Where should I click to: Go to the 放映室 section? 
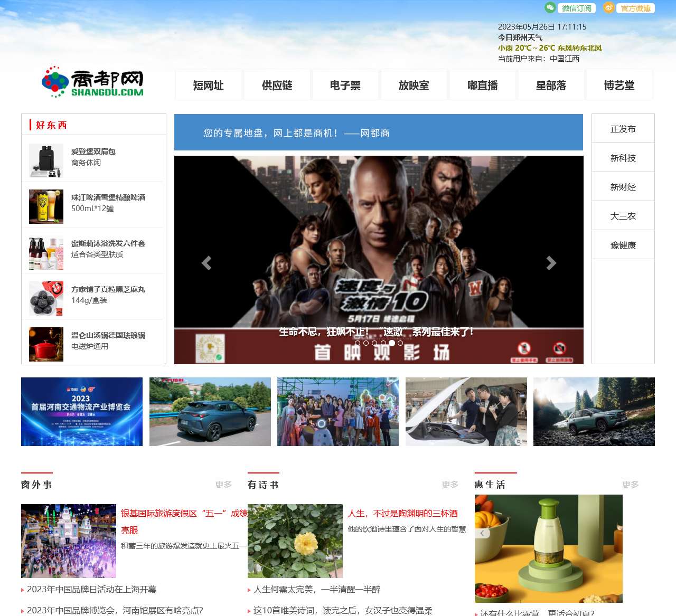(414, 85)
